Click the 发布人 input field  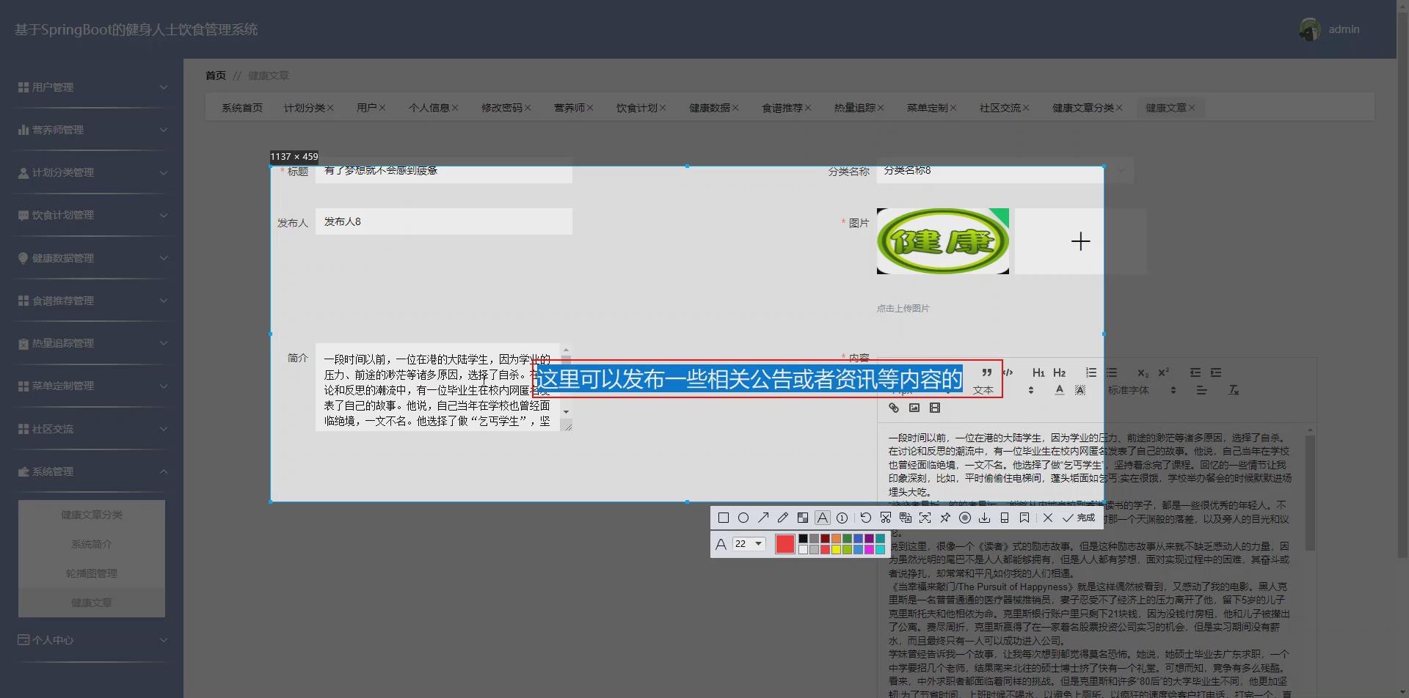[444, 221]
